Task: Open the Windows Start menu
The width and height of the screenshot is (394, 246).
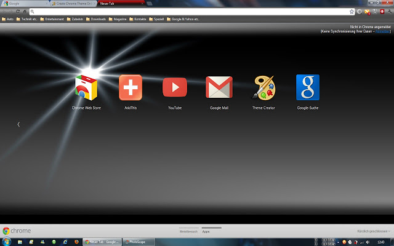Action: [6, 242]
